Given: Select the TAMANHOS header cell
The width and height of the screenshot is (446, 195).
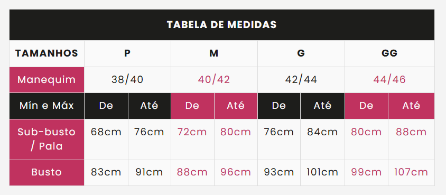Looking at the screenshot, I should click(47, 53).
